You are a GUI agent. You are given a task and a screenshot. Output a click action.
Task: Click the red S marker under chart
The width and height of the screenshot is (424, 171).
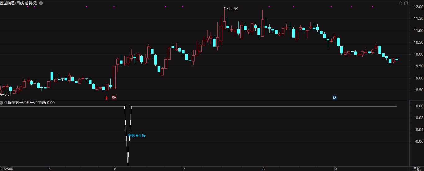coord(107,98)
